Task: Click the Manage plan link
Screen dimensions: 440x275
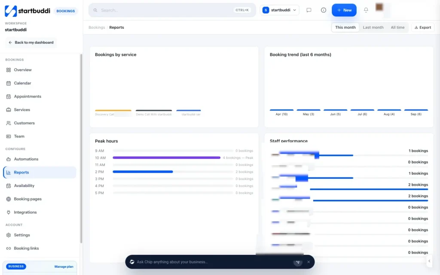Action: click(x=64, y=266)
